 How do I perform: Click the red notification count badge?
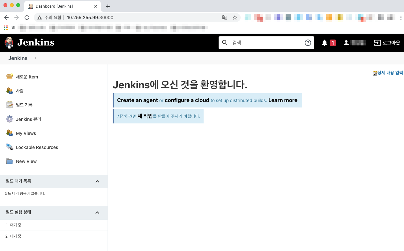pos(333,43)
